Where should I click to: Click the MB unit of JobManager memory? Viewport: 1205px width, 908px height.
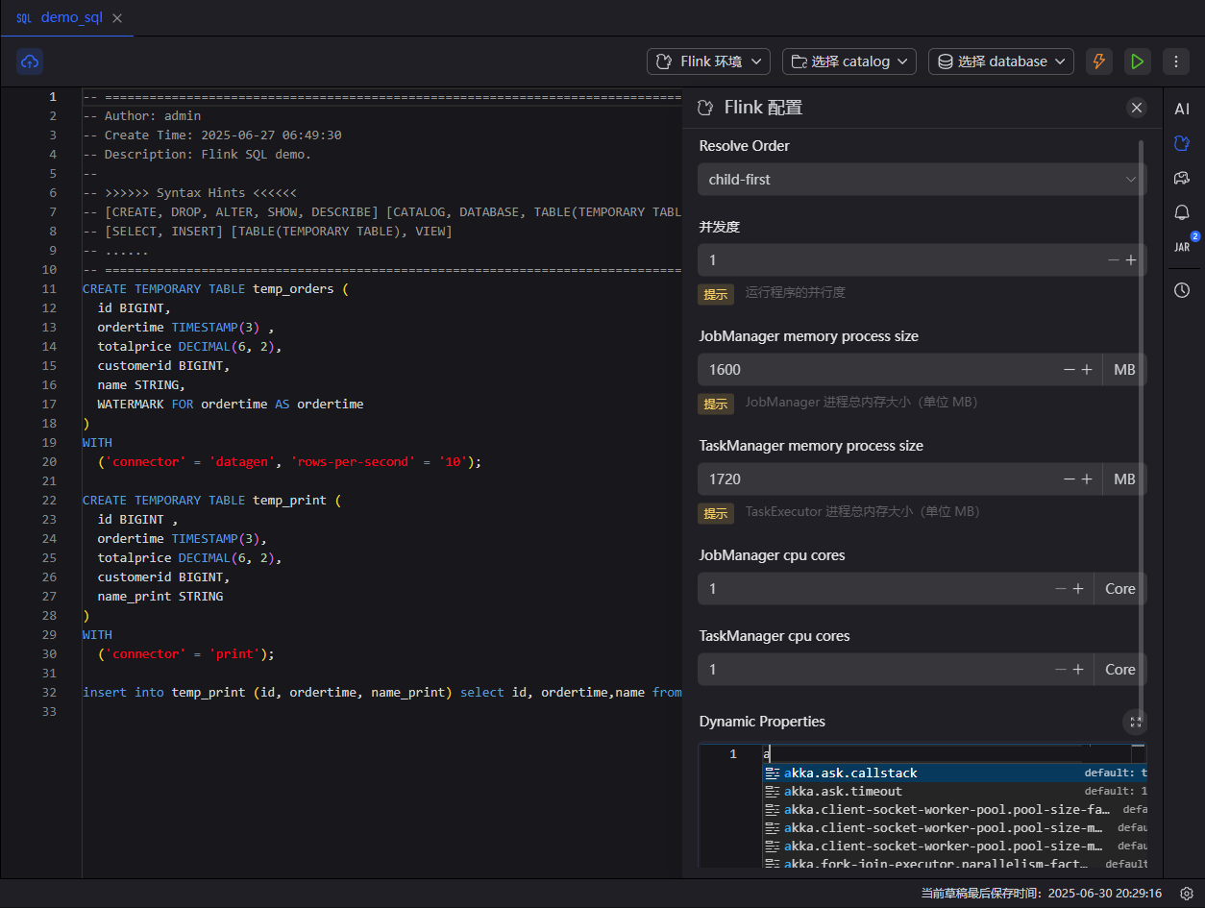(x=1124, y=370)
